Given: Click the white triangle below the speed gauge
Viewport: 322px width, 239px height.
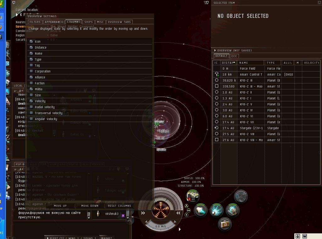Looking at the screenshot, I should point(180,229).
